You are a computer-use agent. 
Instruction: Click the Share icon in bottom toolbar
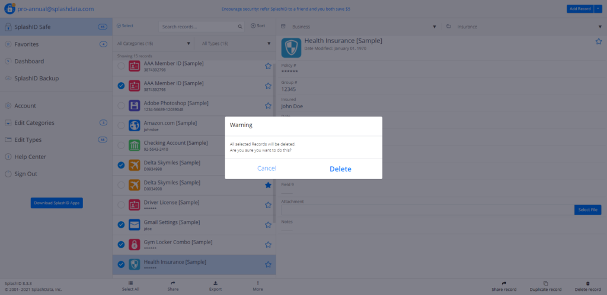coord(172,283)
